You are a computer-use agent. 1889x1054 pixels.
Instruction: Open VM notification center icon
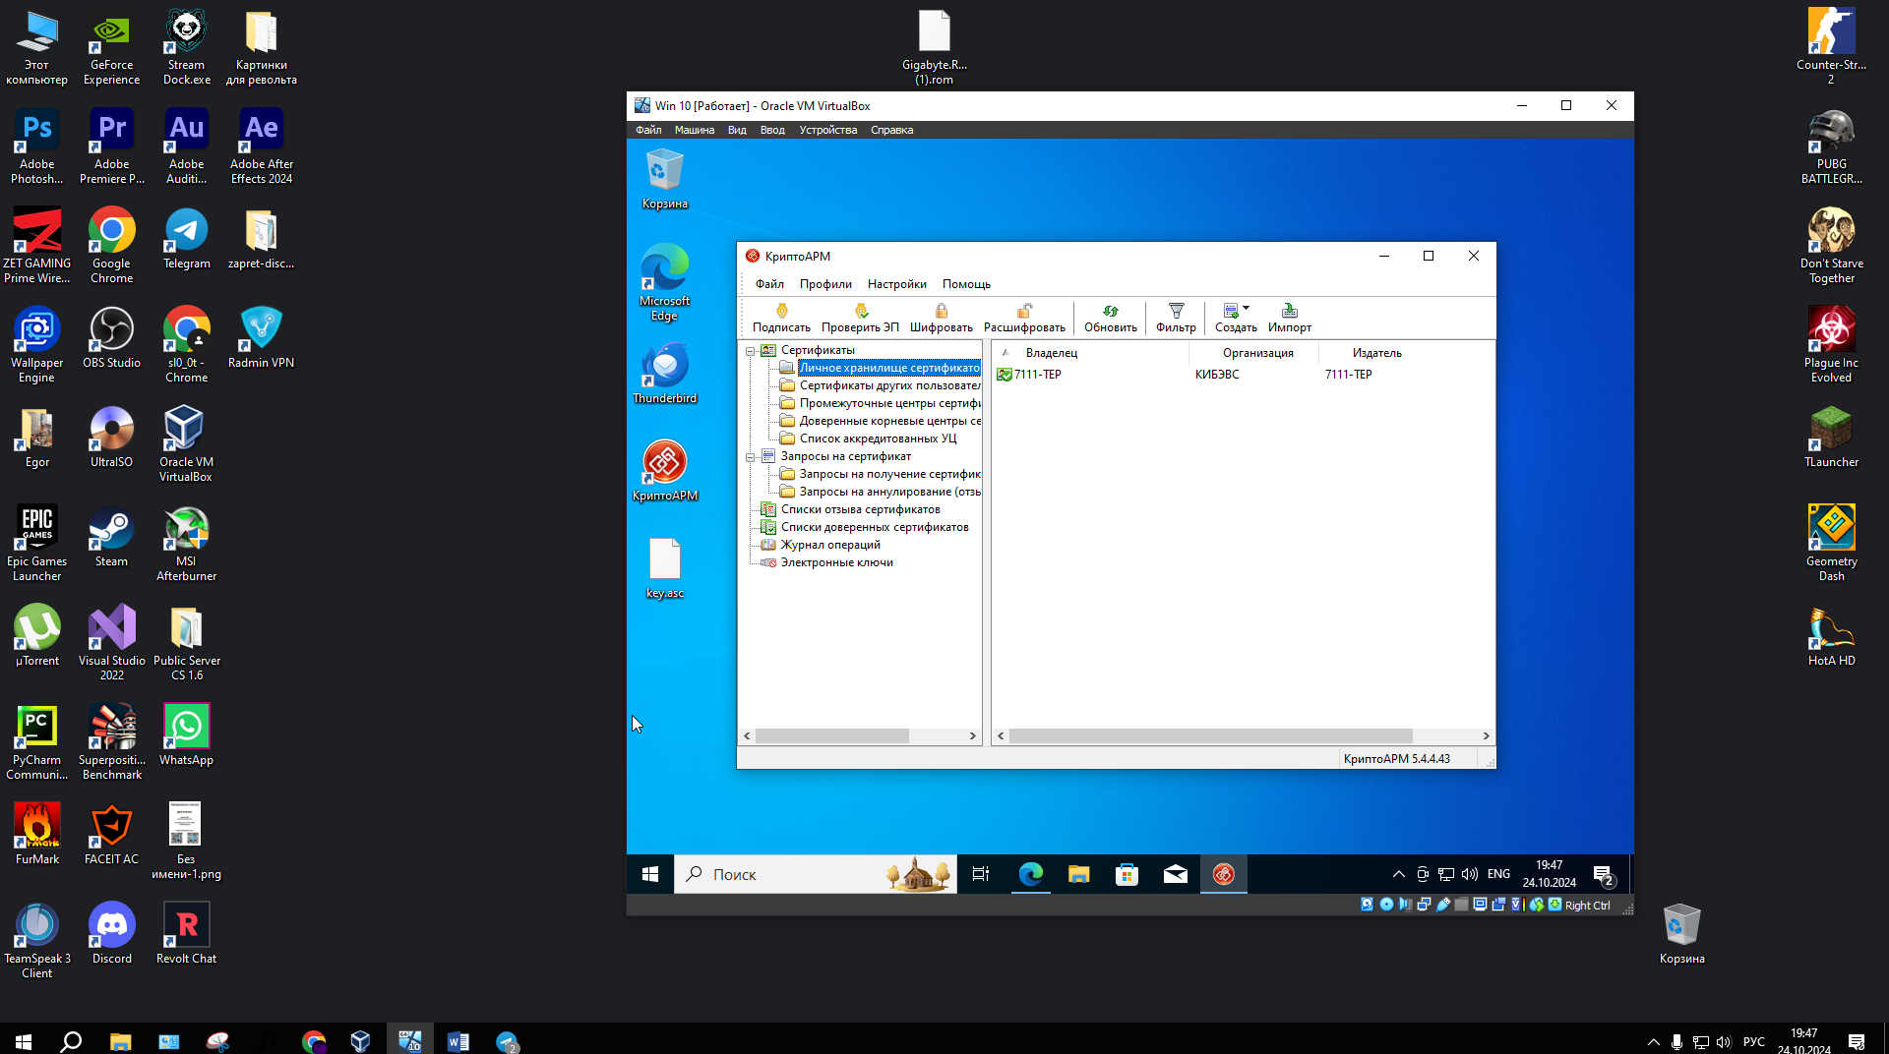click(1604, 874)
